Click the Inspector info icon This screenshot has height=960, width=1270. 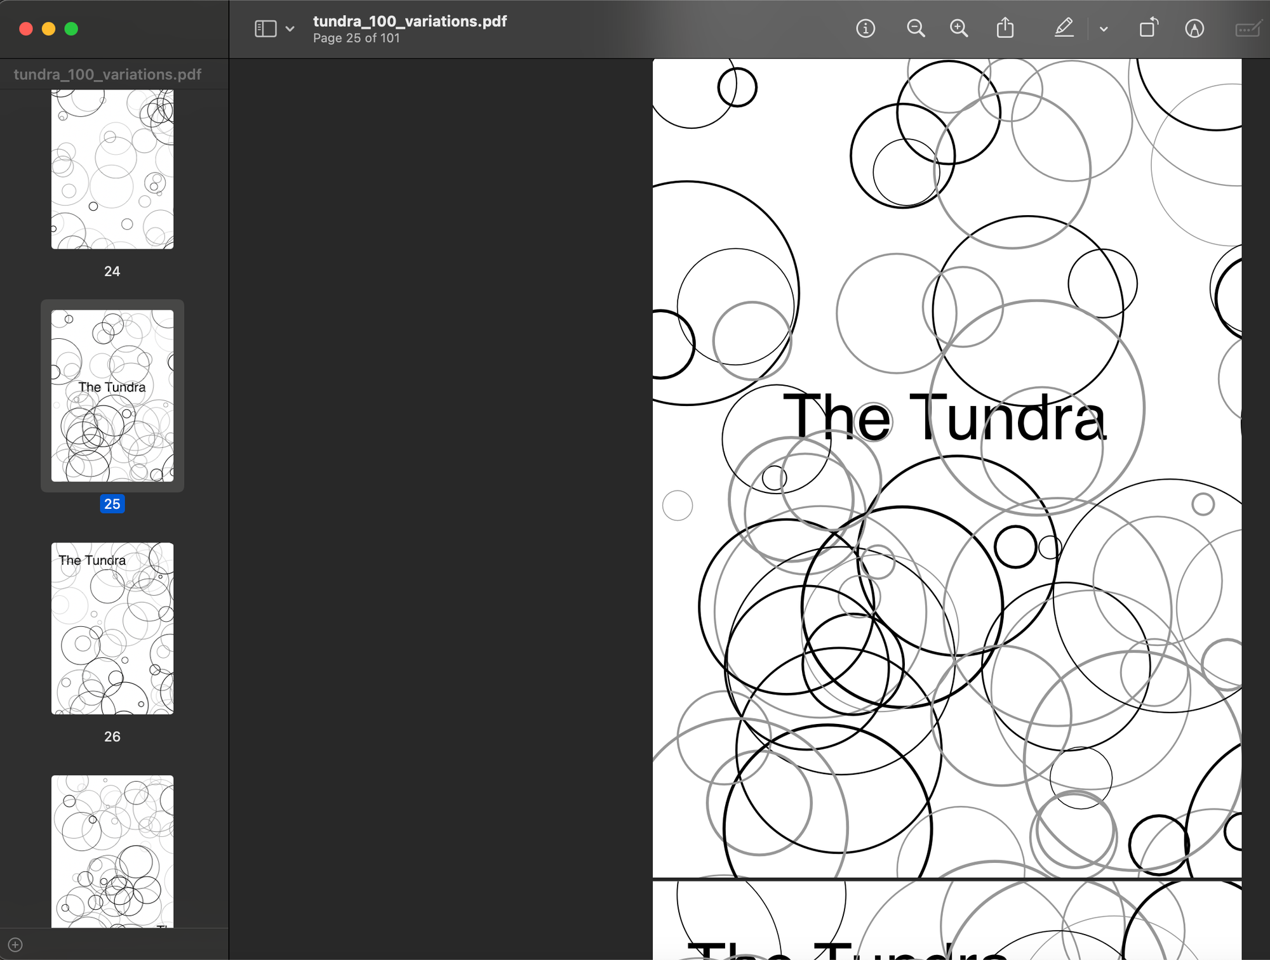tap(866, 29)
